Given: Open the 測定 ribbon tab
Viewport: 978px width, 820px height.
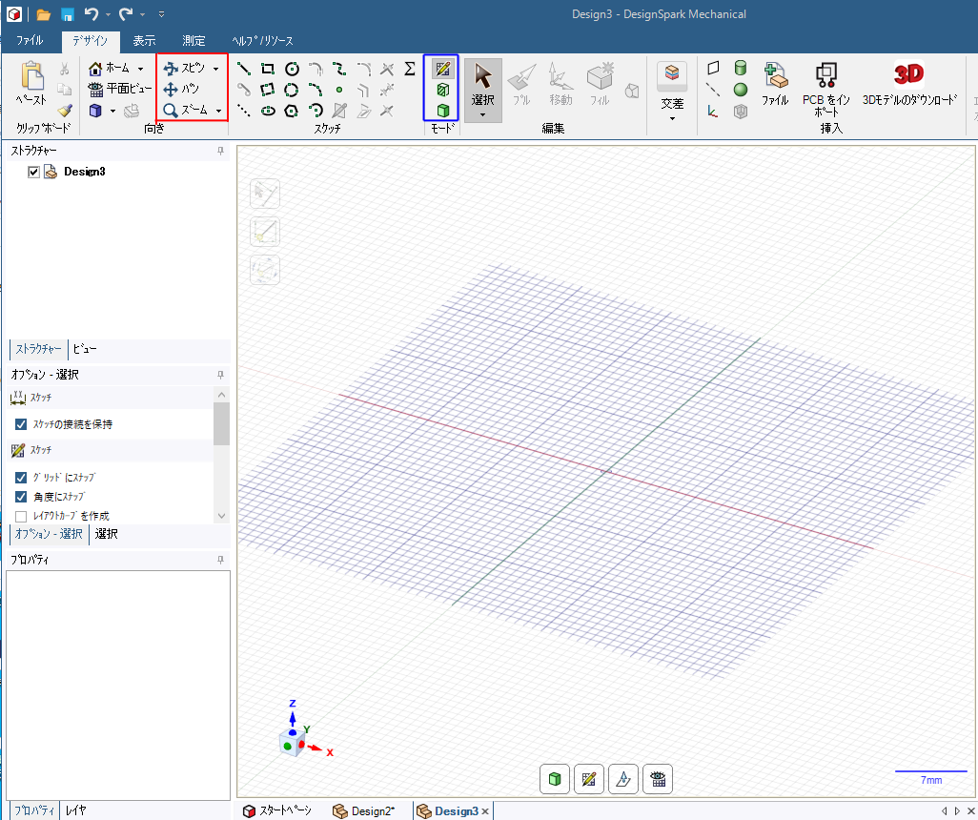Looking at the screenshot, I should point(194,41).
